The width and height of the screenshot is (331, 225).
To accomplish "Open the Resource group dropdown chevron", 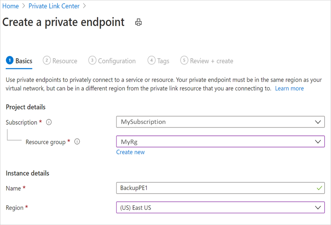I will coord(318,142).
